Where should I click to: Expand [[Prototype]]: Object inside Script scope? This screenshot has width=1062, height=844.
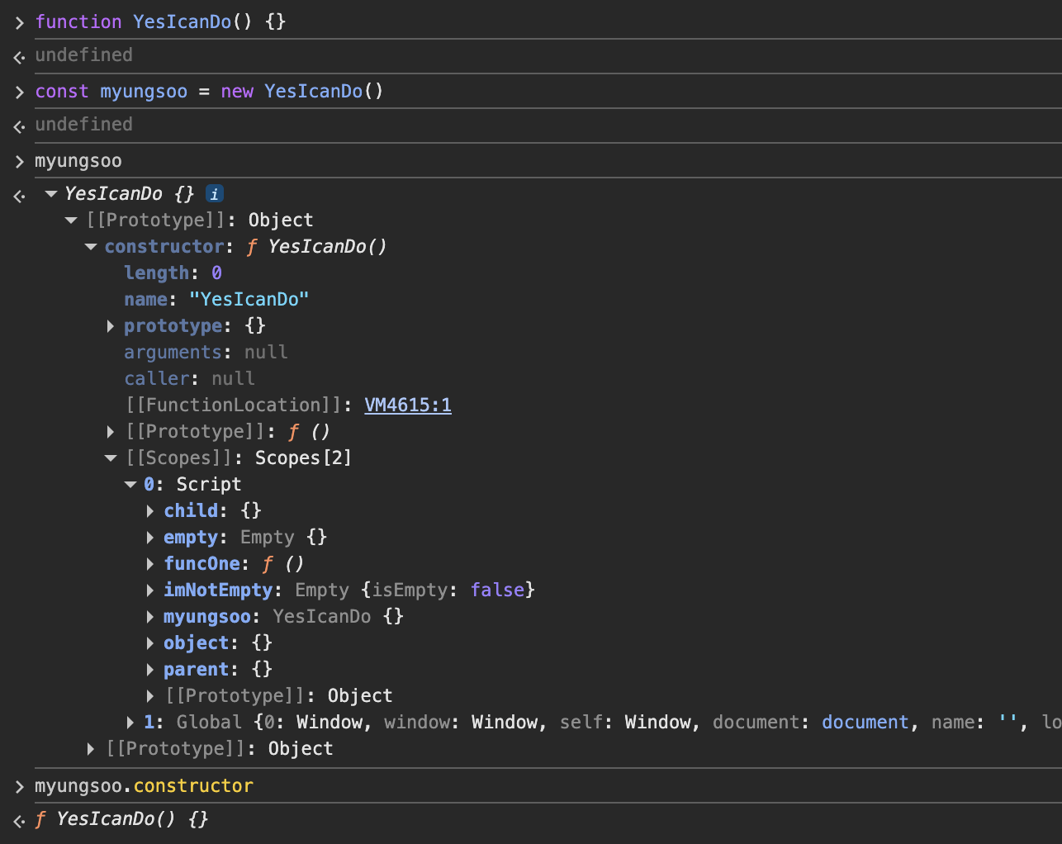pos(150,696)
